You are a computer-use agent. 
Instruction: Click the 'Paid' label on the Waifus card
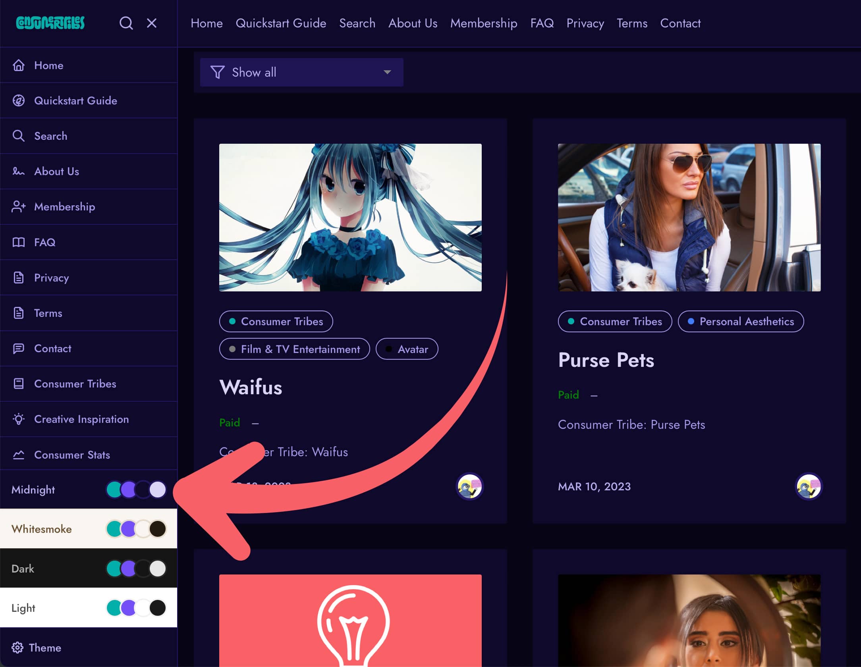tap(230, 422)
